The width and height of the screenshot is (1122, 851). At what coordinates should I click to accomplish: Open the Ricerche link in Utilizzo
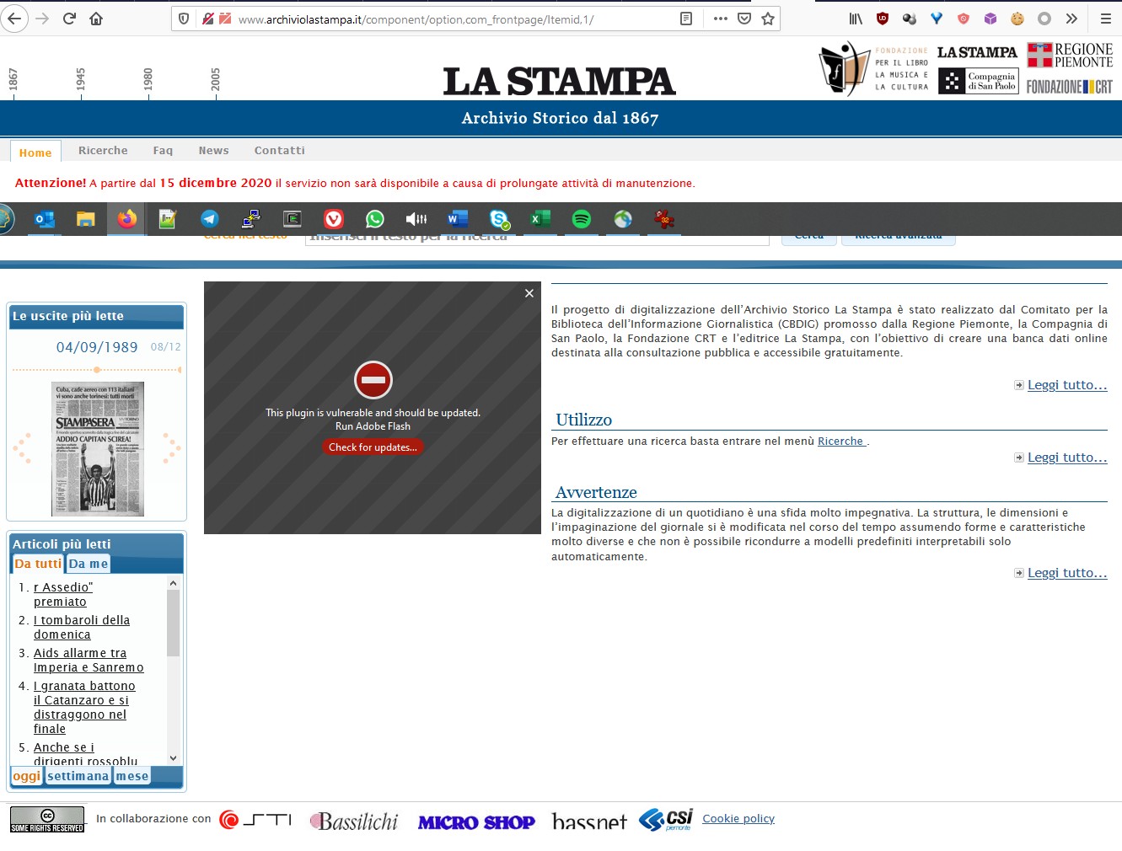coord(840,442)
